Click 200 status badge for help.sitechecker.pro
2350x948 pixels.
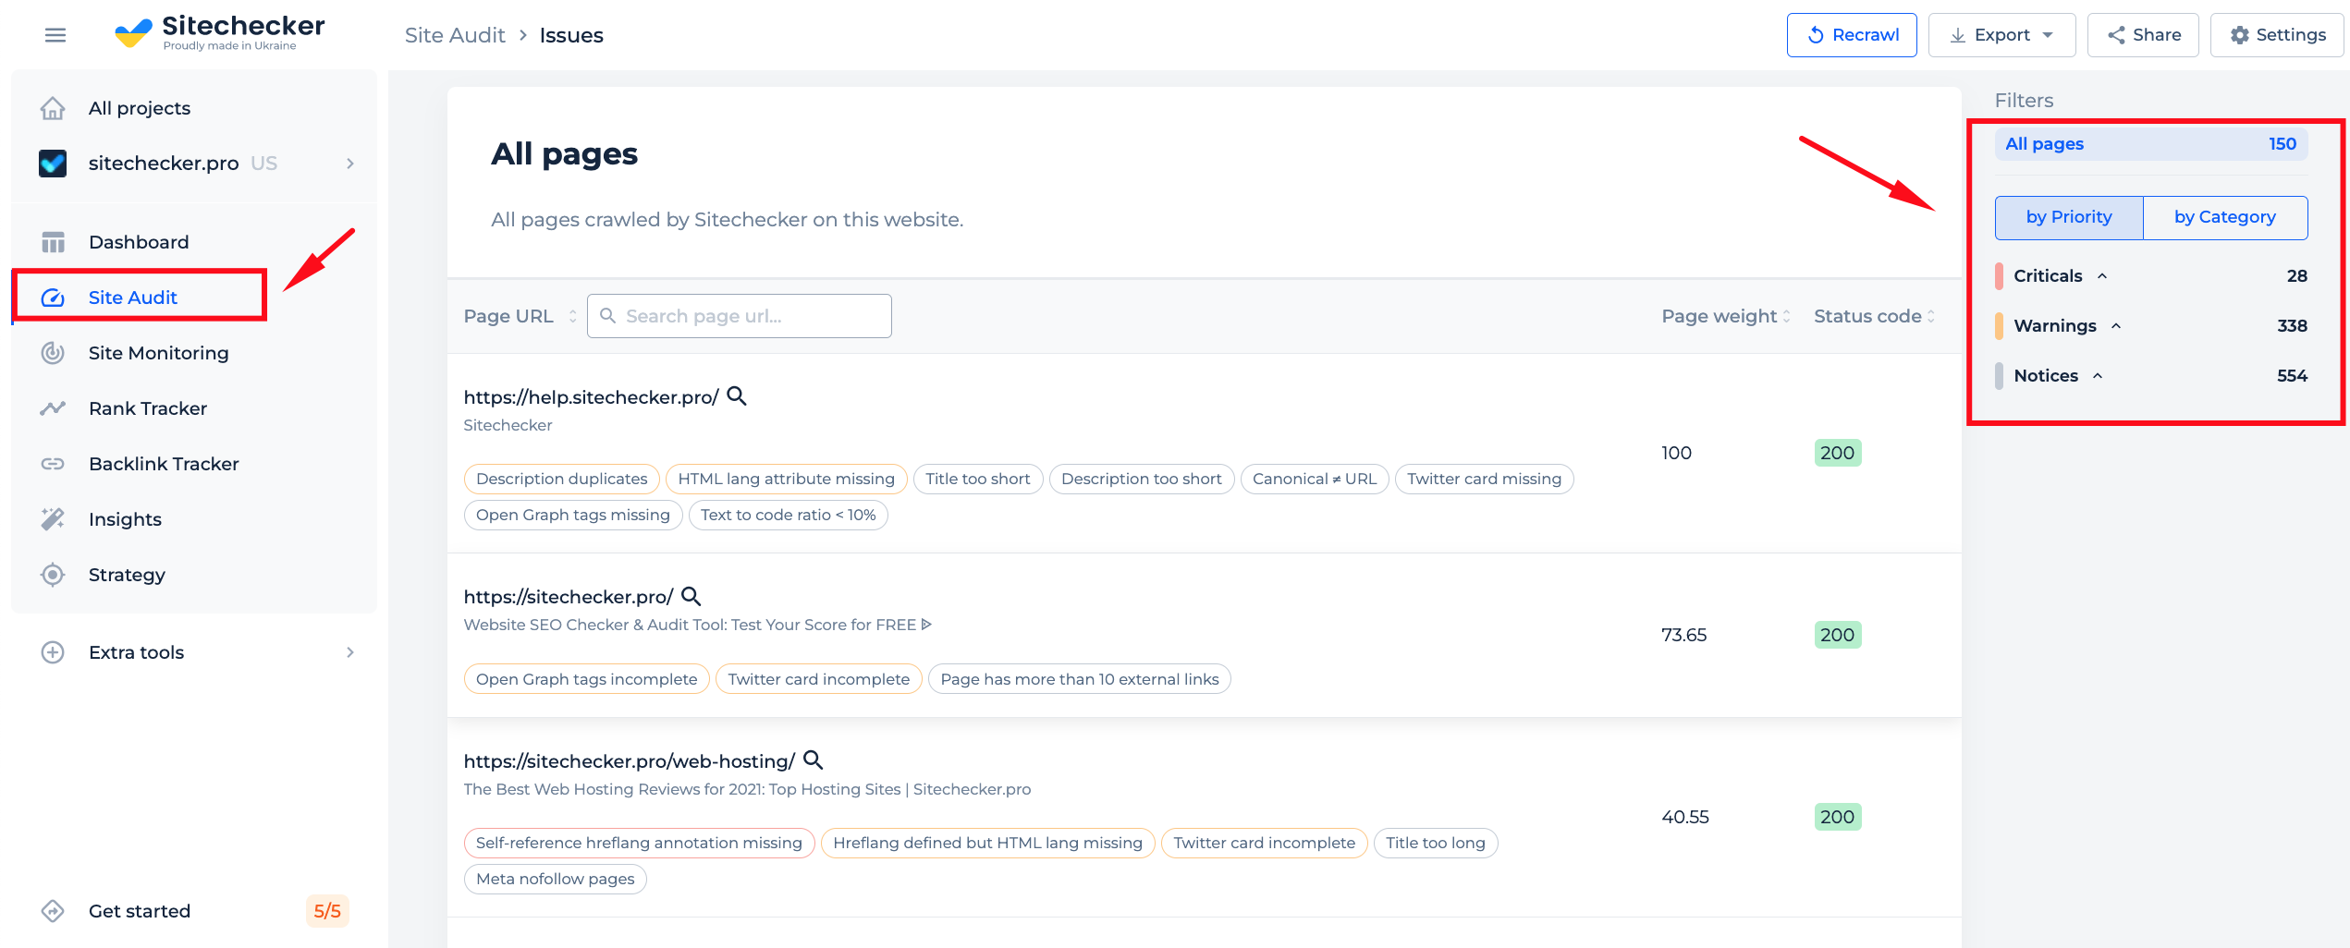[1837, 453]
